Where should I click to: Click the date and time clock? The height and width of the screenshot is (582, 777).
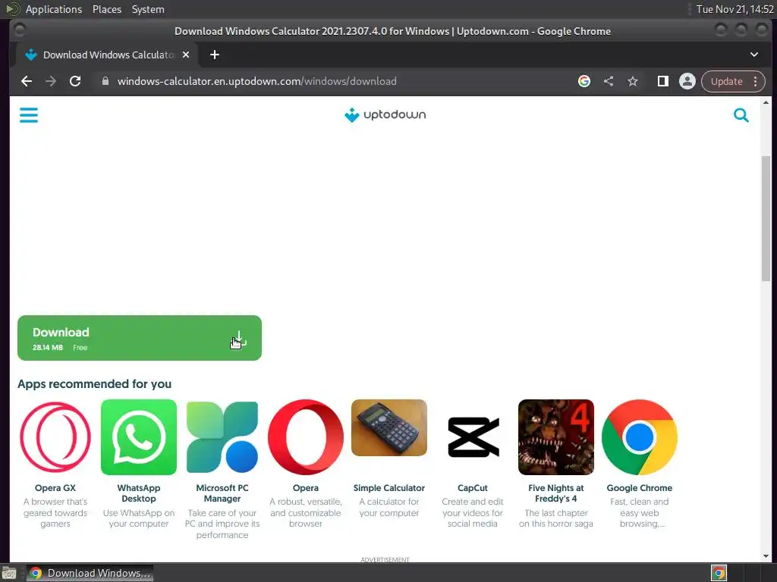click(735, 9)
